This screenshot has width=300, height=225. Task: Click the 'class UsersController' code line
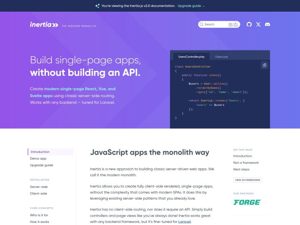pyautogui.click(x=192, y=67)
